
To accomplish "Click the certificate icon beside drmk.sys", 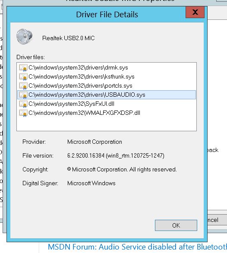I will (23, 68).
